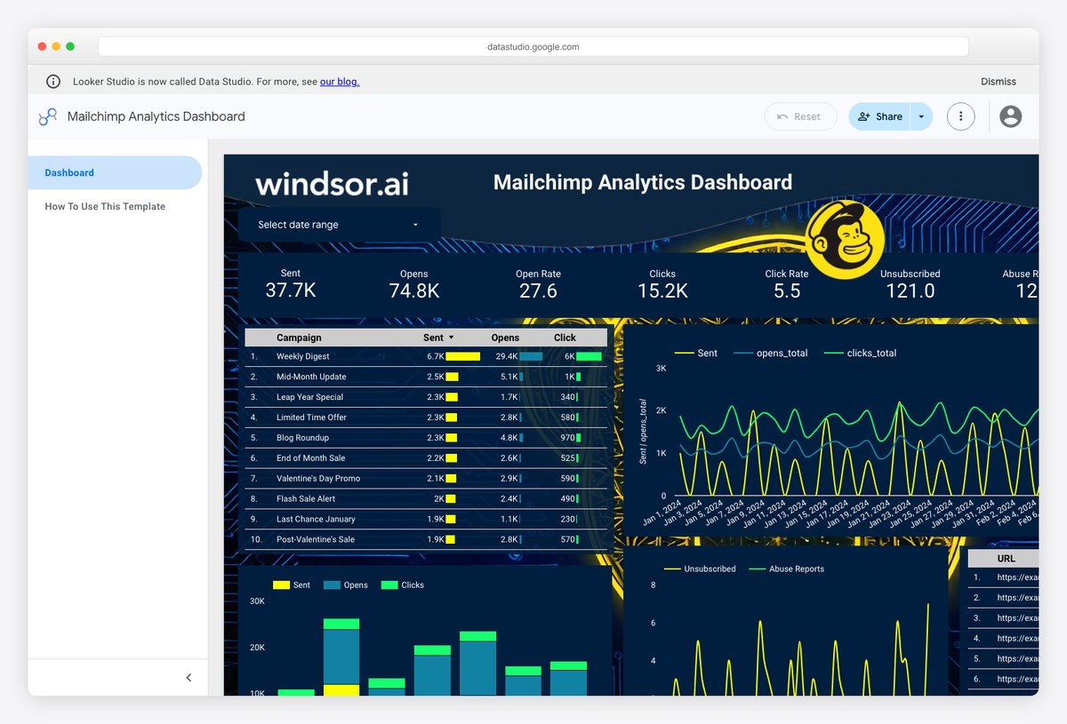The image size is (1067, 724).
Task: Click the Weekly Digest 6.7K sent cell
Action: [x=453, y=356]
